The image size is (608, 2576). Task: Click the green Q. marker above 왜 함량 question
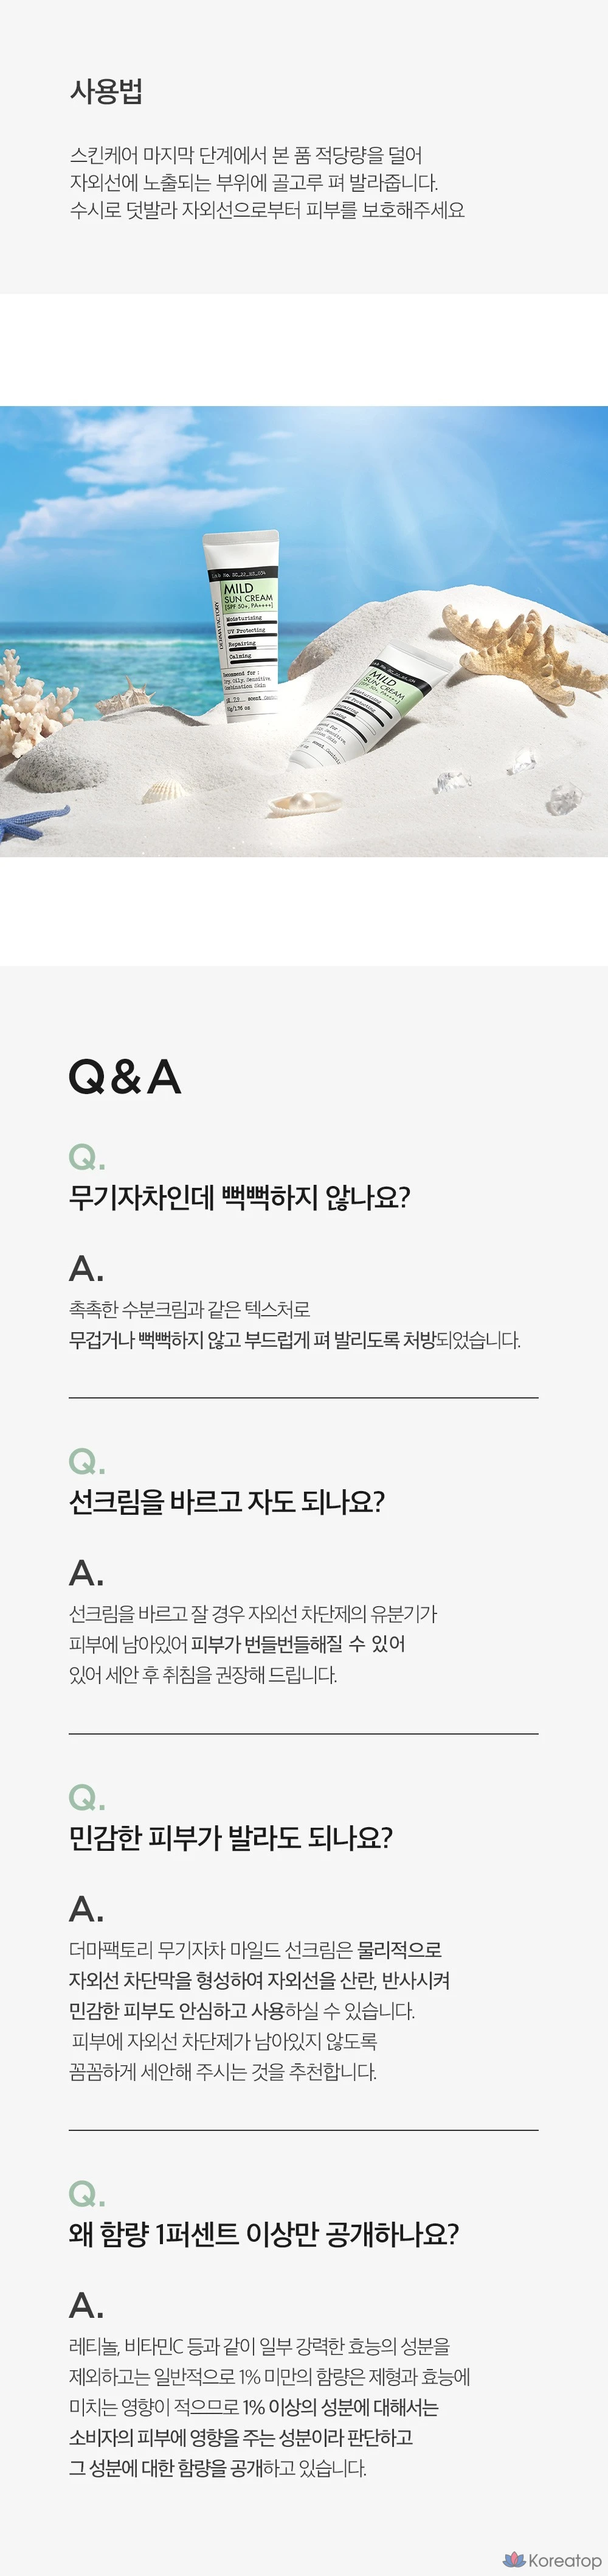[x=87, y=2194]
